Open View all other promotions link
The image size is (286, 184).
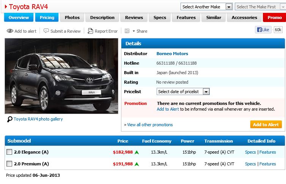point(150,125)
